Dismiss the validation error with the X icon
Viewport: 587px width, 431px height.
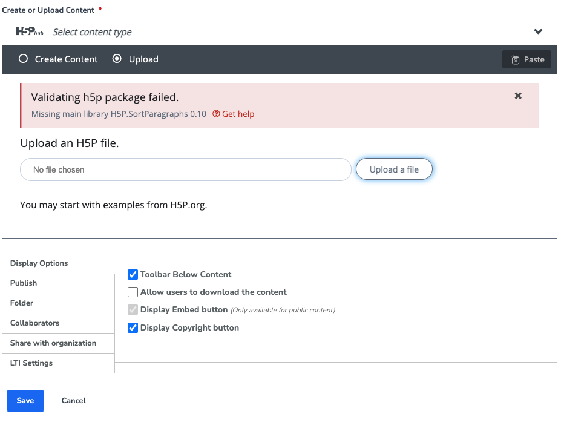[518, 96]
